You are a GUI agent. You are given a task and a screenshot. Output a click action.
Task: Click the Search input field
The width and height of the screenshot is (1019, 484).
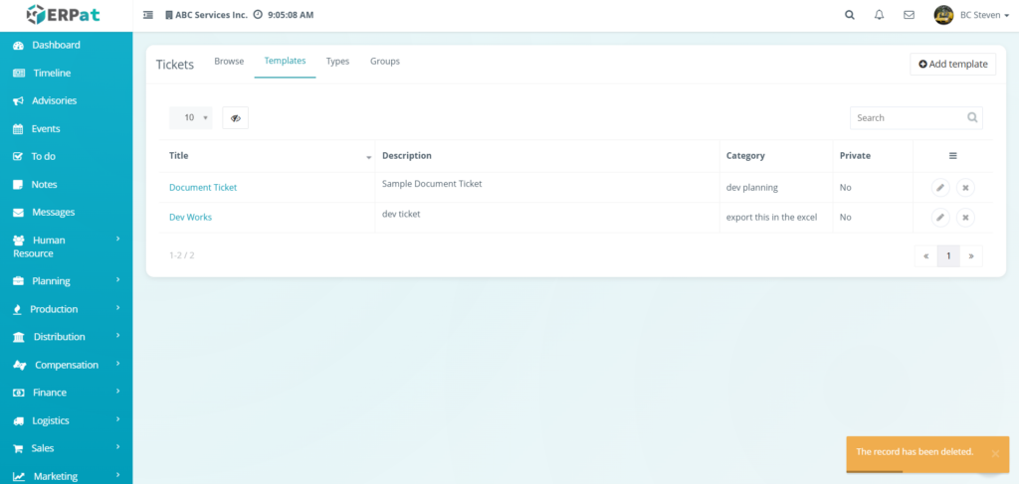pyautogui.click(x=909, y=118)
